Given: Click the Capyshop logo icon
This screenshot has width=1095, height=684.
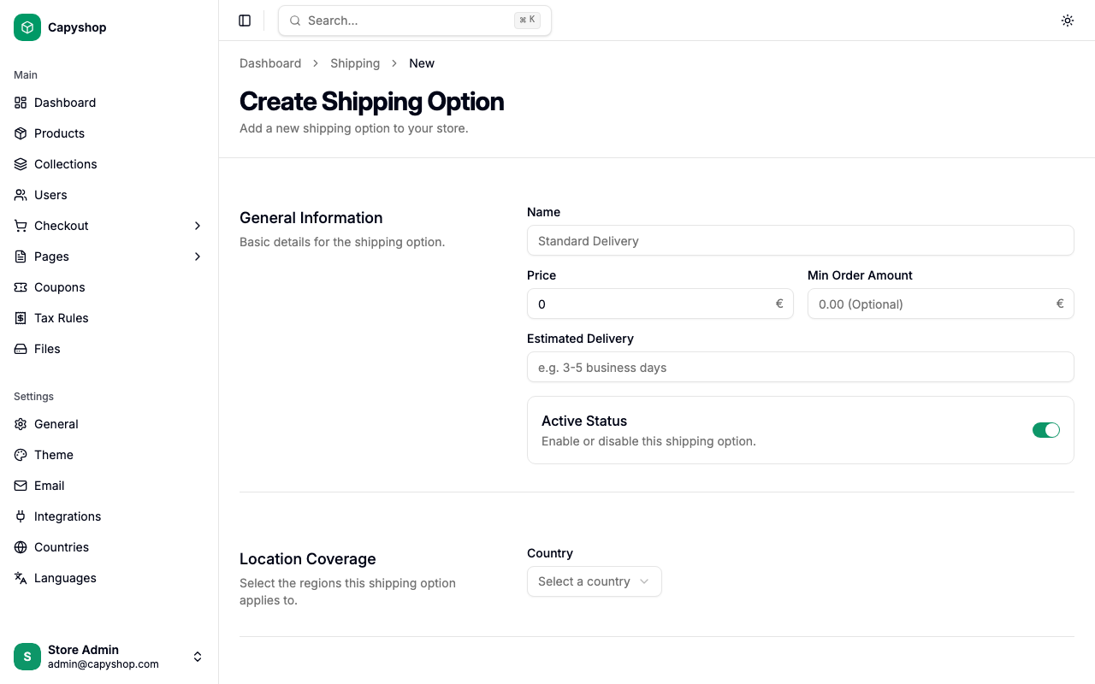Looking at the screenshot, I should coord(27,27).
